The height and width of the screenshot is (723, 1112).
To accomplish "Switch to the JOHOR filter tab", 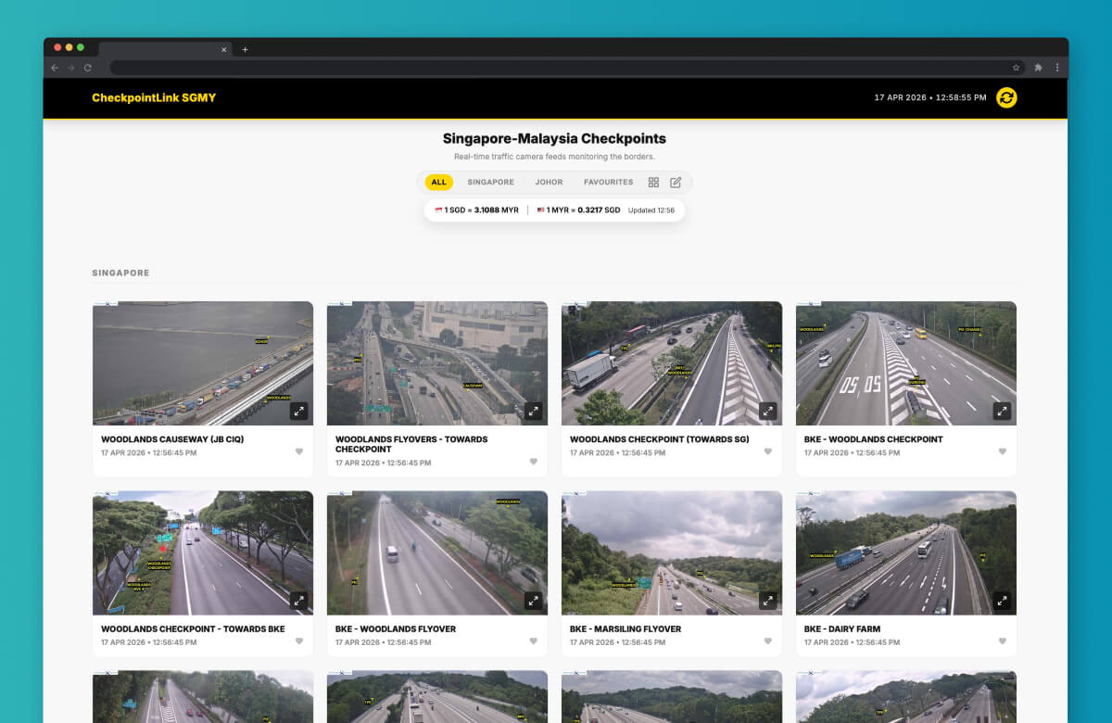I will pos(549,183).
